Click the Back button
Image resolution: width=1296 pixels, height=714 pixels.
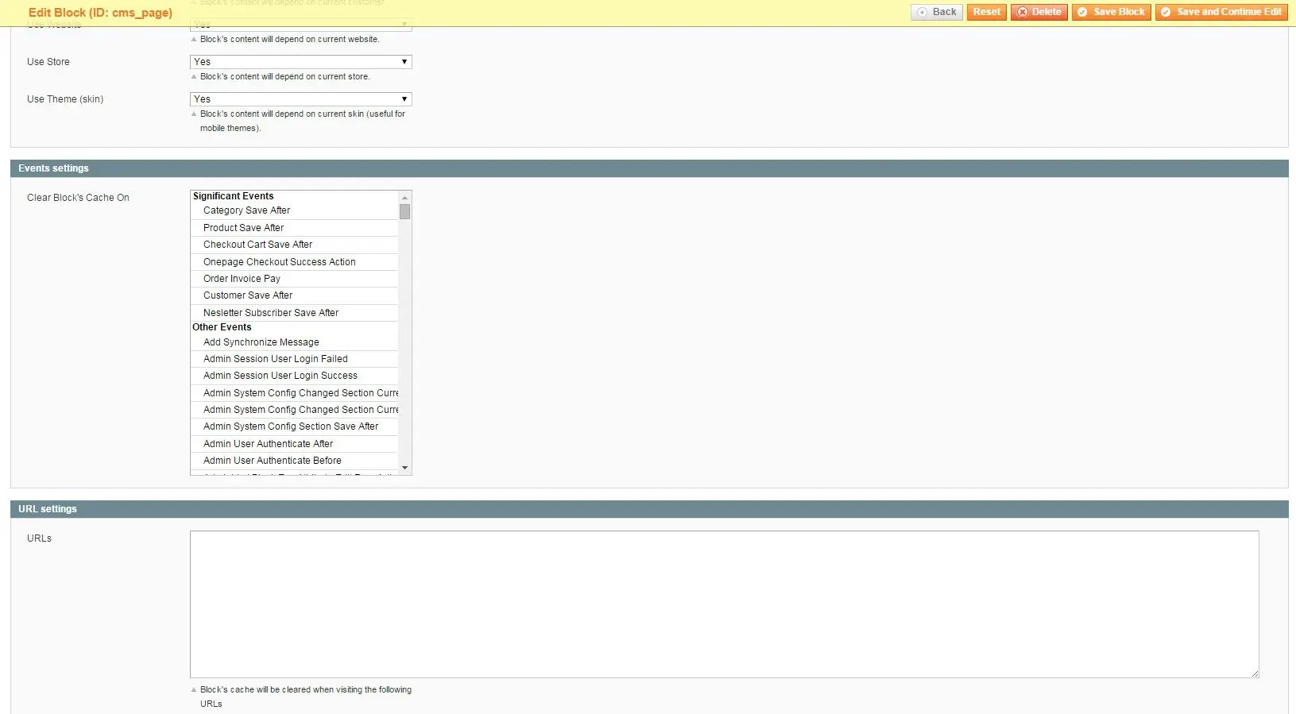(x=937, y=12)
